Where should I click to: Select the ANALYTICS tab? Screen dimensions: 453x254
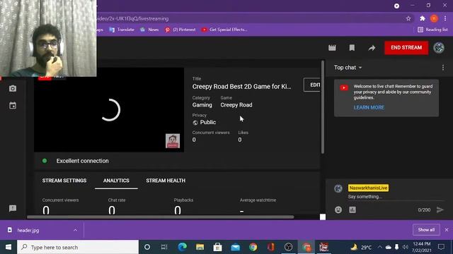click(x=116, y=181)
